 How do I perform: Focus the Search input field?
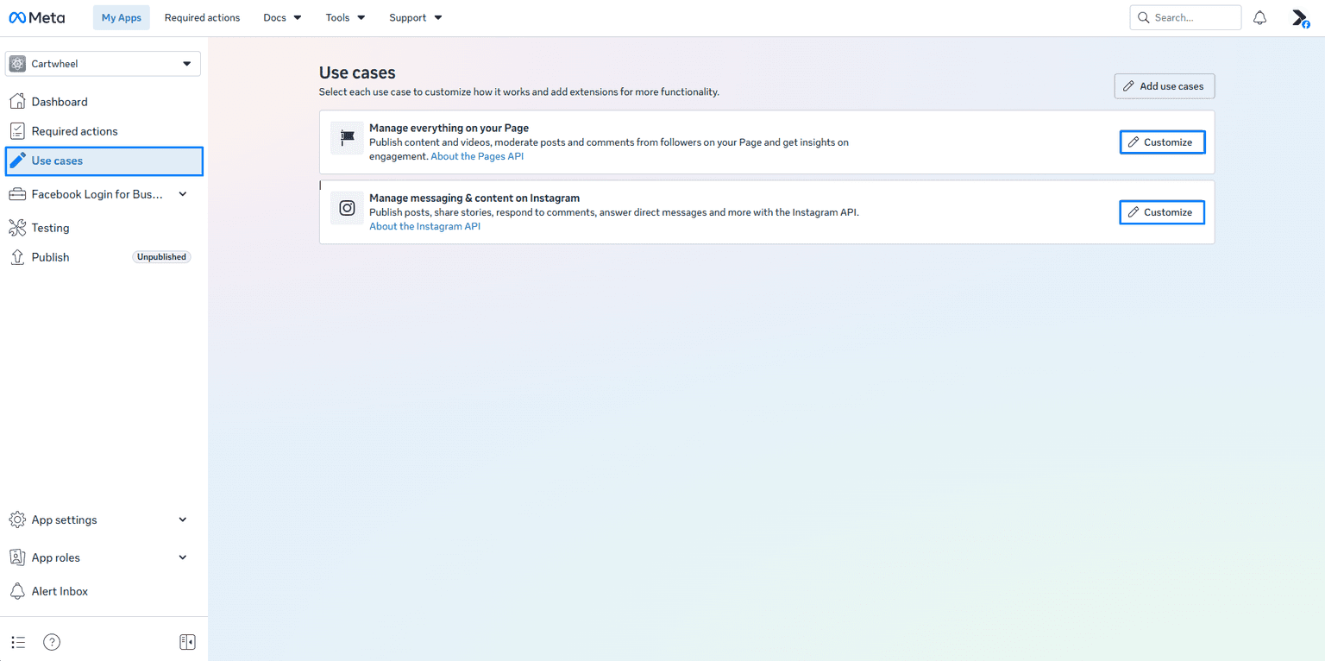[x=1185, y=17]
